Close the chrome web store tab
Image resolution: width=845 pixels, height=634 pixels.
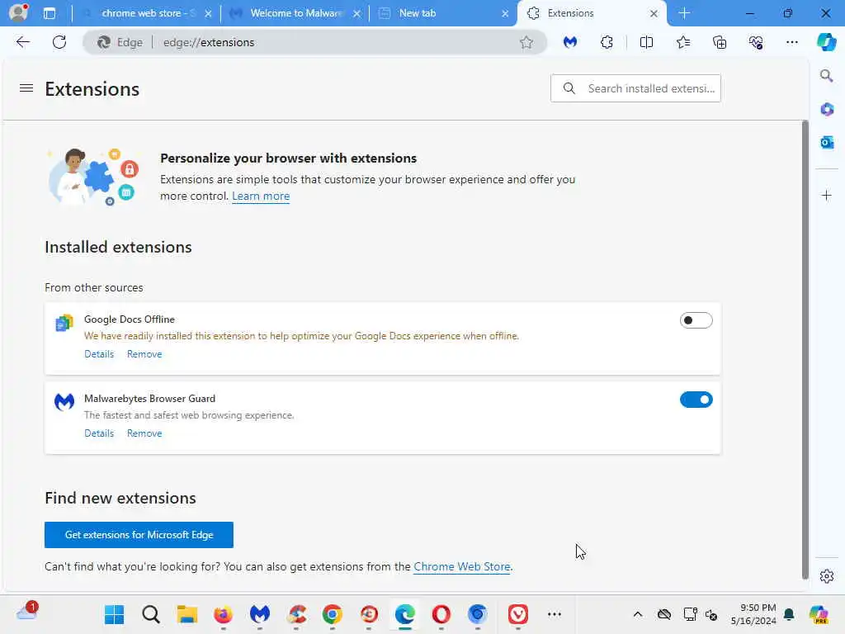click(x=208, y=13)
